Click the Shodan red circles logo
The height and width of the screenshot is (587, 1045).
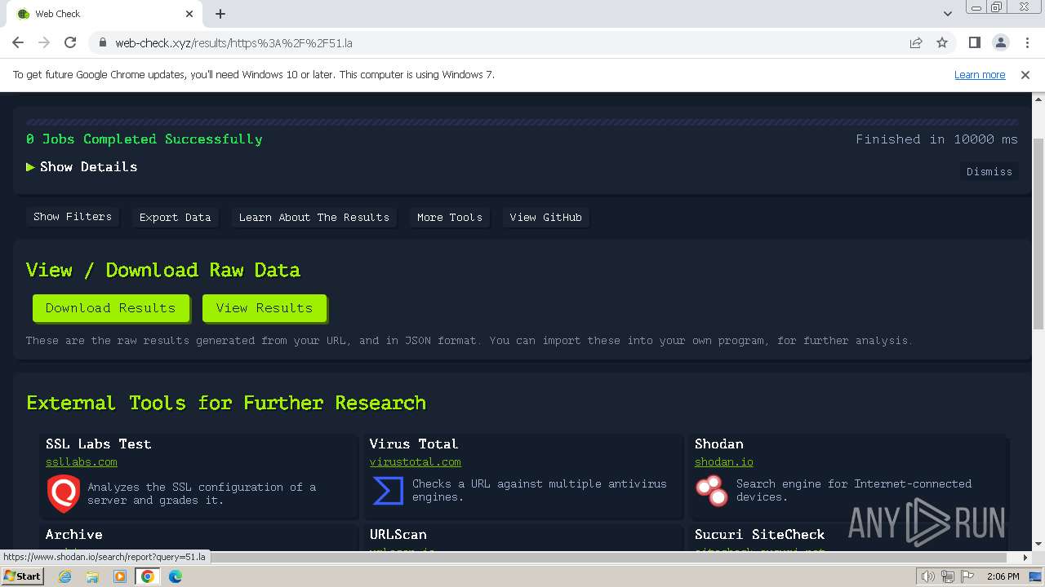711,491
